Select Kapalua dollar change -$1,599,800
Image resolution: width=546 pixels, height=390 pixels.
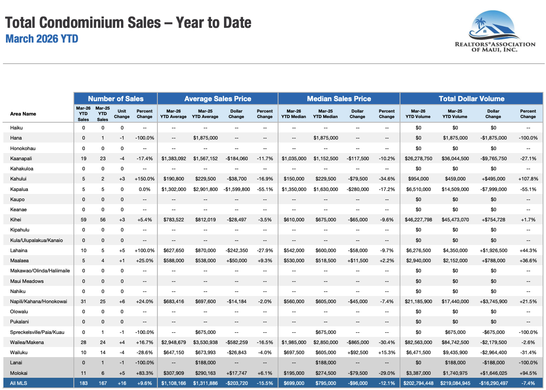236,189
